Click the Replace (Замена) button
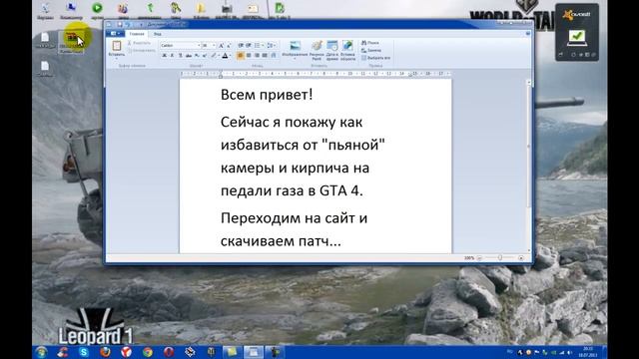639x359 pixels. click(x=371, y=50)
